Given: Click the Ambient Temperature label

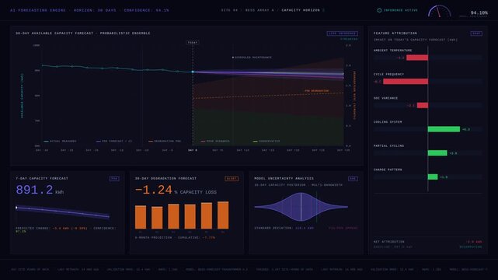Looking at the screenshot, I should coord(392,51).
